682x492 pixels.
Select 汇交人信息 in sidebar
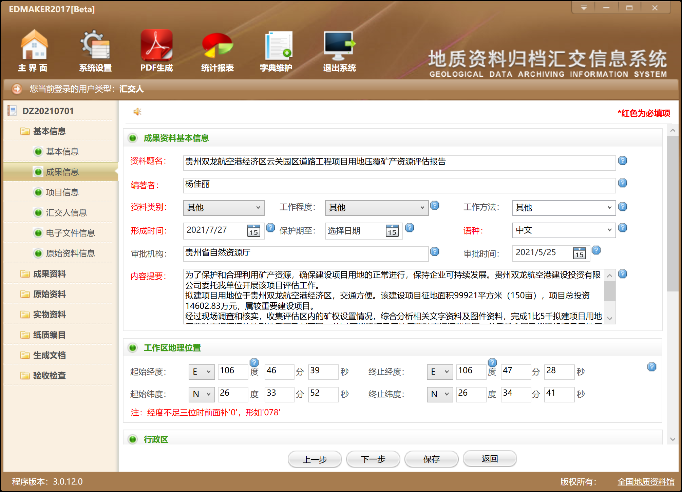click(x=67, y=213)
